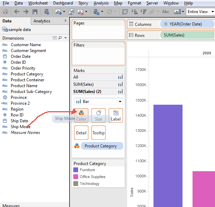
Task: Open the Worksheet menu
Action: pos(38,3)
